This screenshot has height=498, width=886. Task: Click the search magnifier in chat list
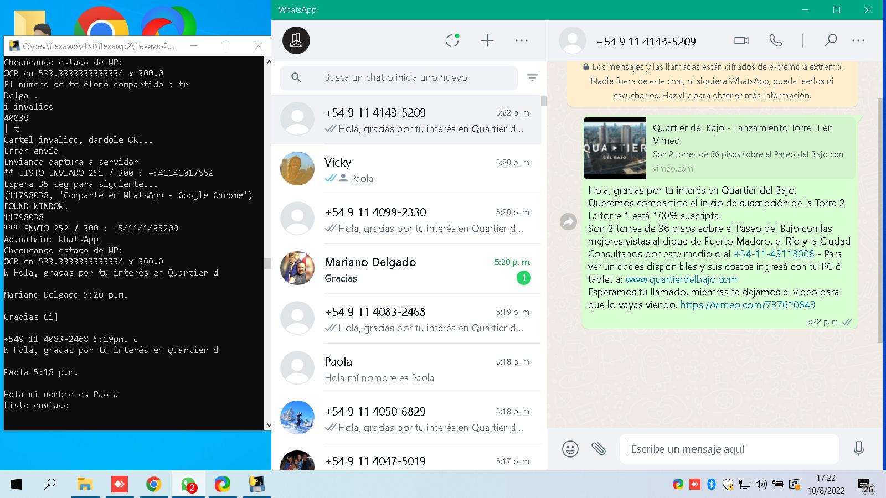(x=296, y=77)
